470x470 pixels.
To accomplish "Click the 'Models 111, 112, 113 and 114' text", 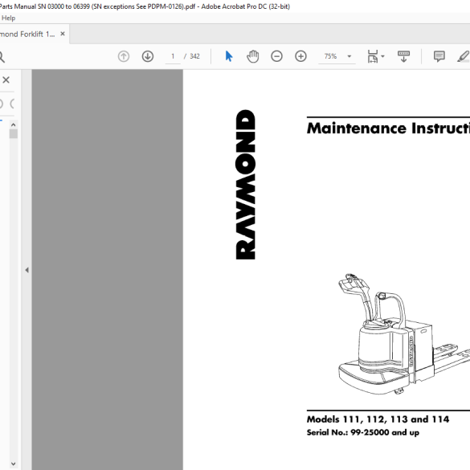I will click(x=378, y=419).
